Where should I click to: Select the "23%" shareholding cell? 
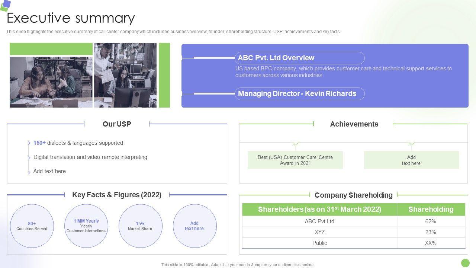[431, 232]
